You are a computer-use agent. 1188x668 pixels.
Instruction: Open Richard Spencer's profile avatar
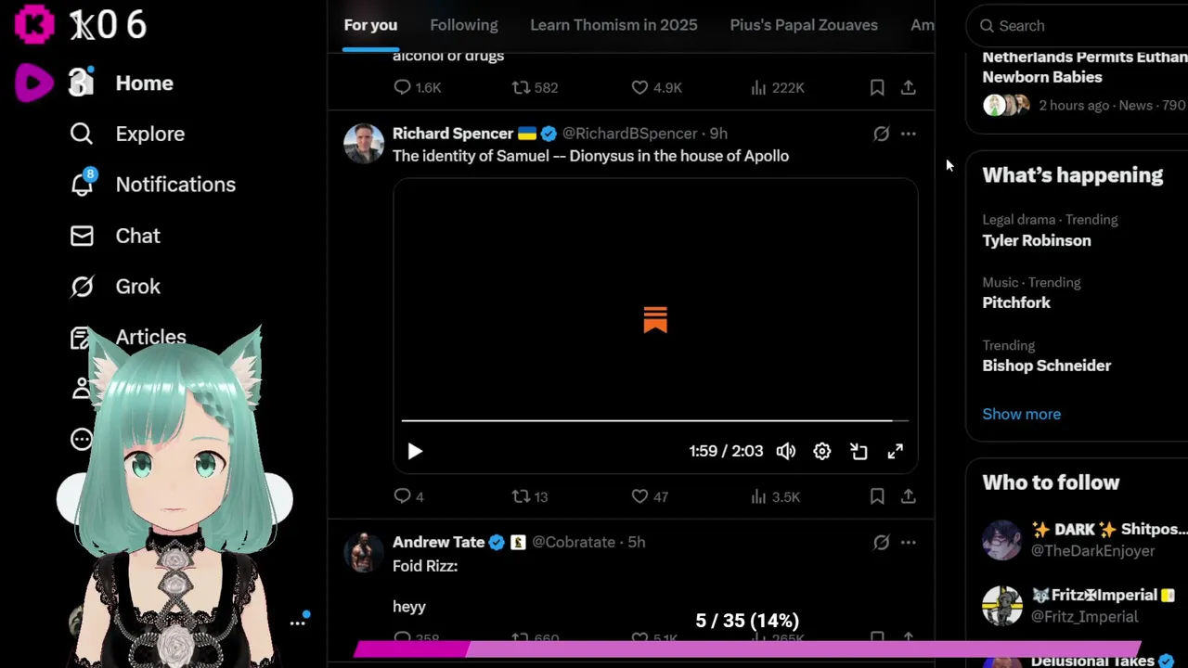click(364, 144)
